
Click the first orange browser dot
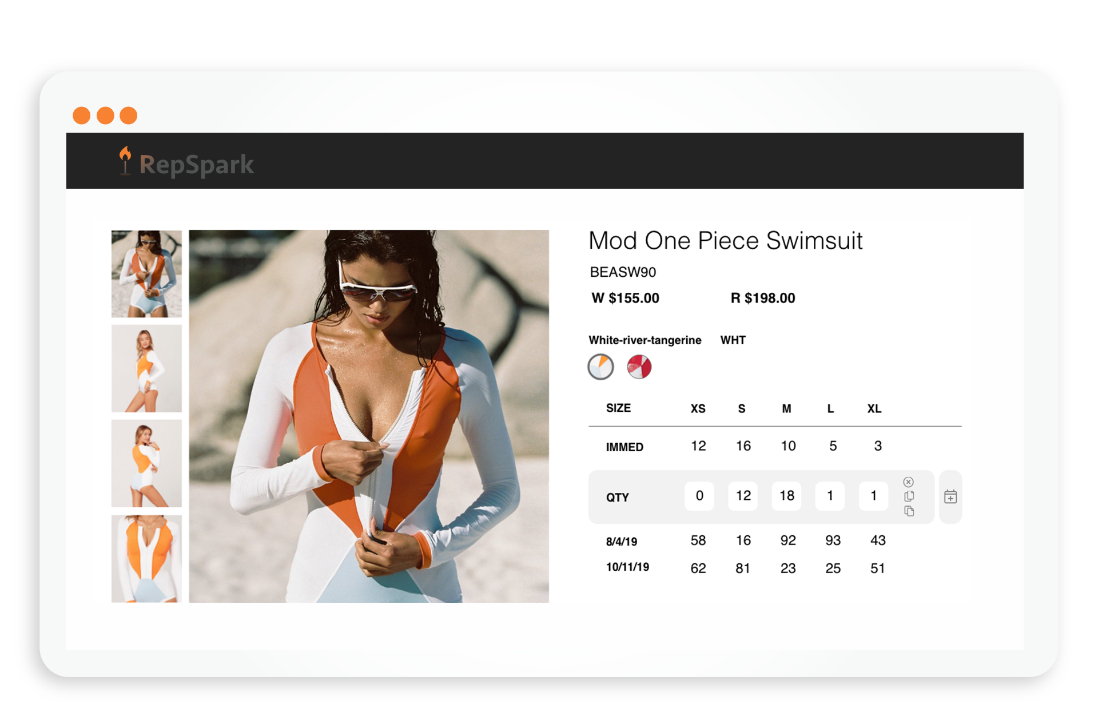[81, 115]
